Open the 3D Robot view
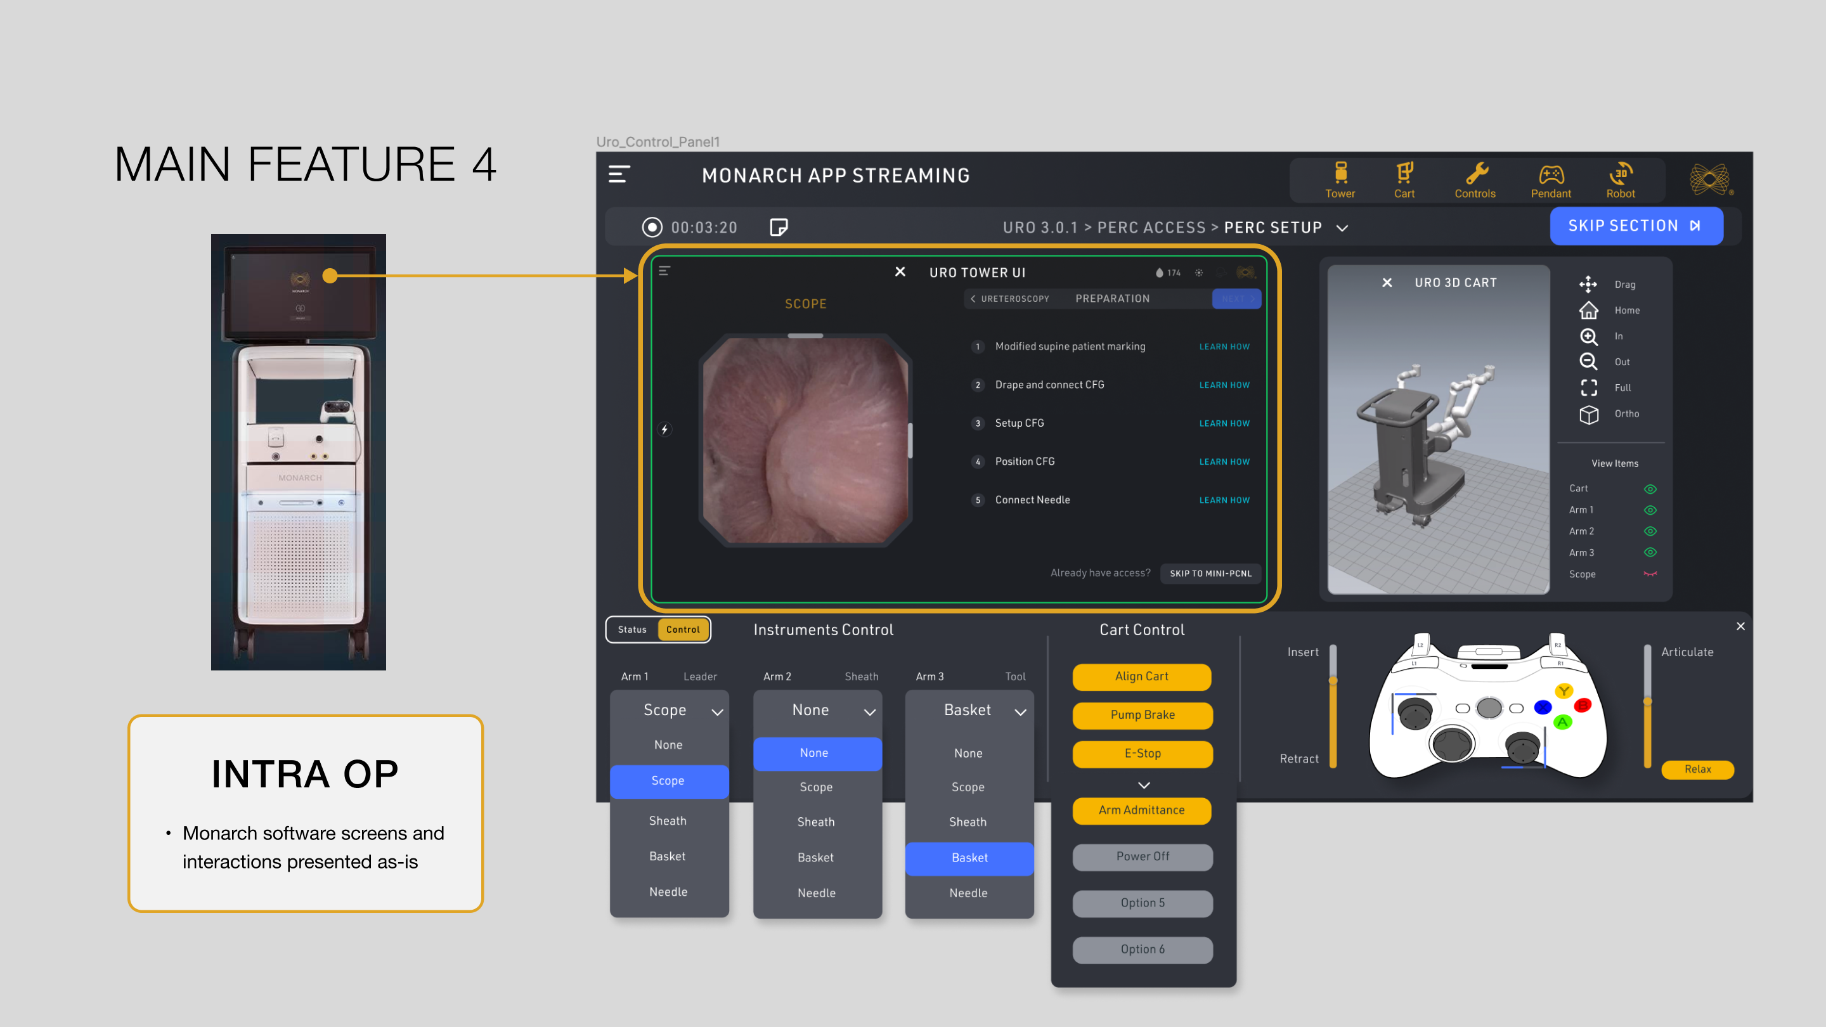Image resolution: width=1826 pixels, height=1027 pixels. click(1621, 180)
